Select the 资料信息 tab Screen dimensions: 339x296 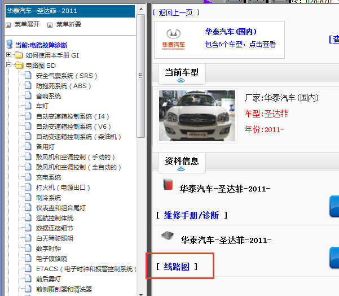[x=182, y=163]
